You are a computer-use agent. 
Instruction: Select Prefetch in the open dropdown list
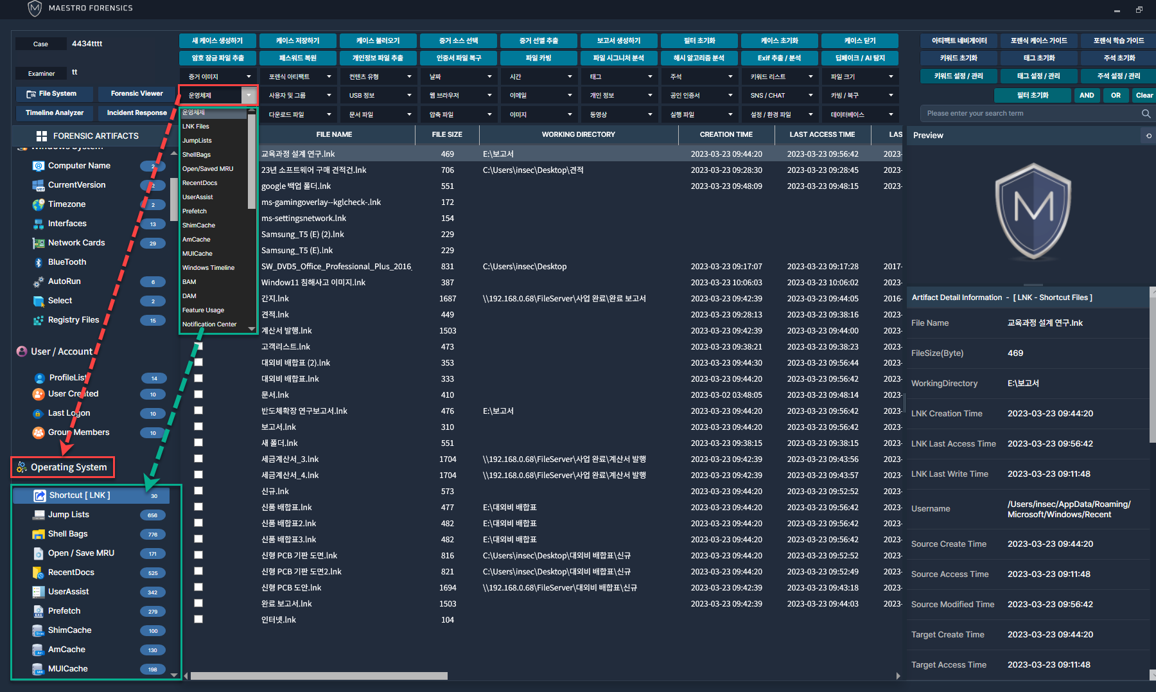[195, 211]
